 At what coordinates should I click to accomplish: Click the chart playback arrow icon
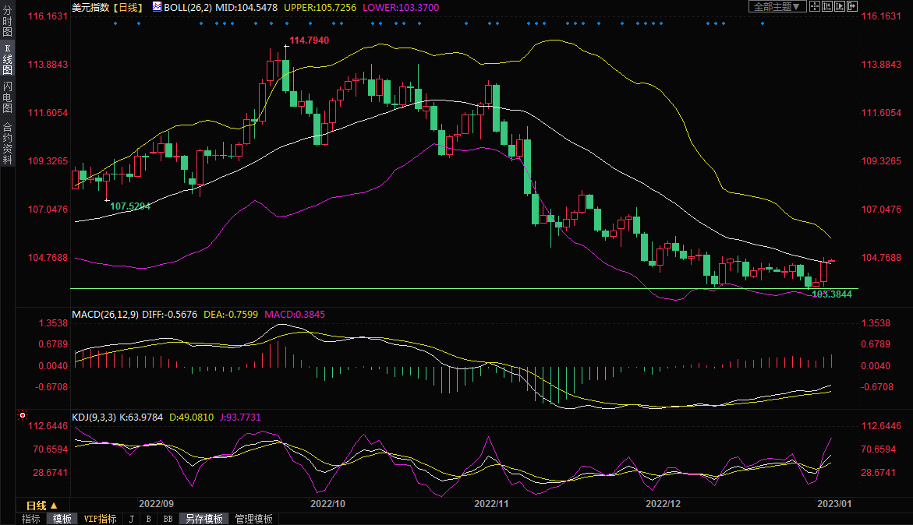[x=839, y=6]
